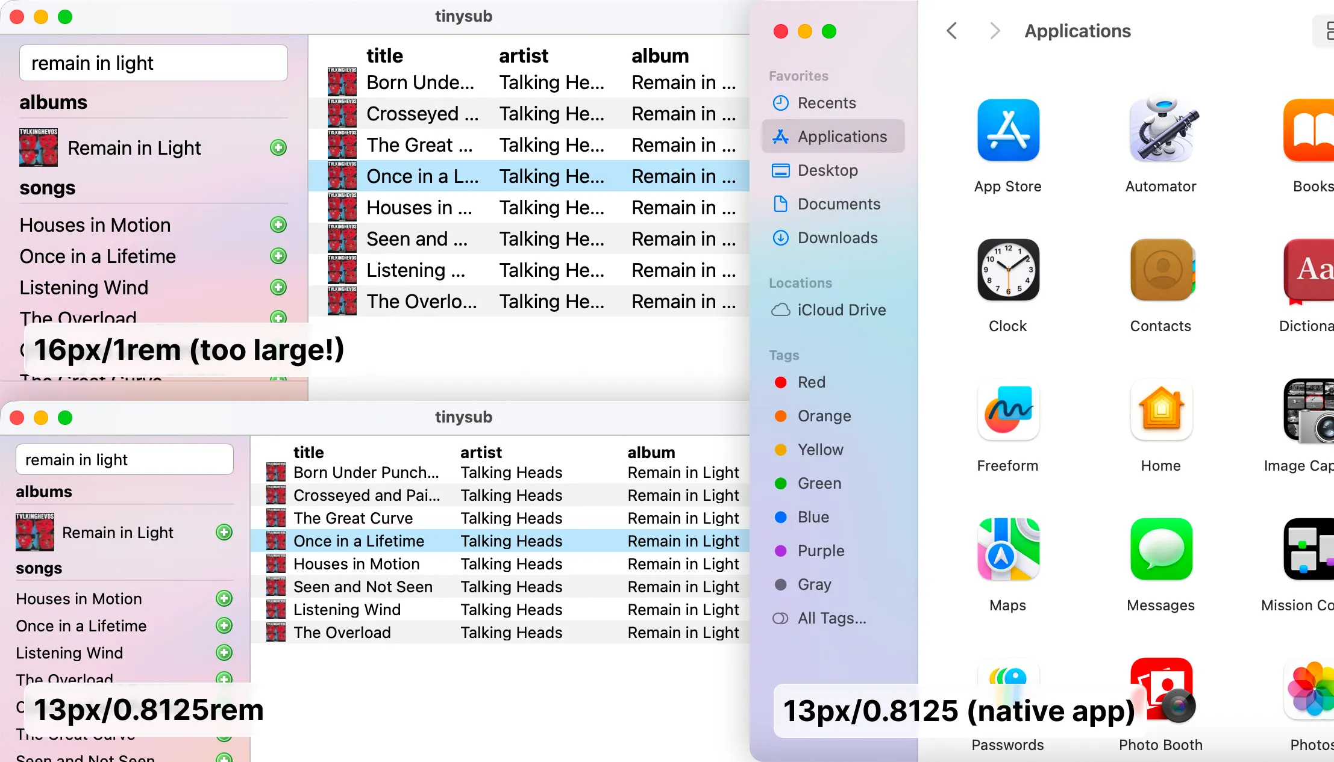This screenshot has height=762, width=1334.
Task: Select Crosseyed and Pai... row in bottom tinysub
Action: tap(500, 495)
